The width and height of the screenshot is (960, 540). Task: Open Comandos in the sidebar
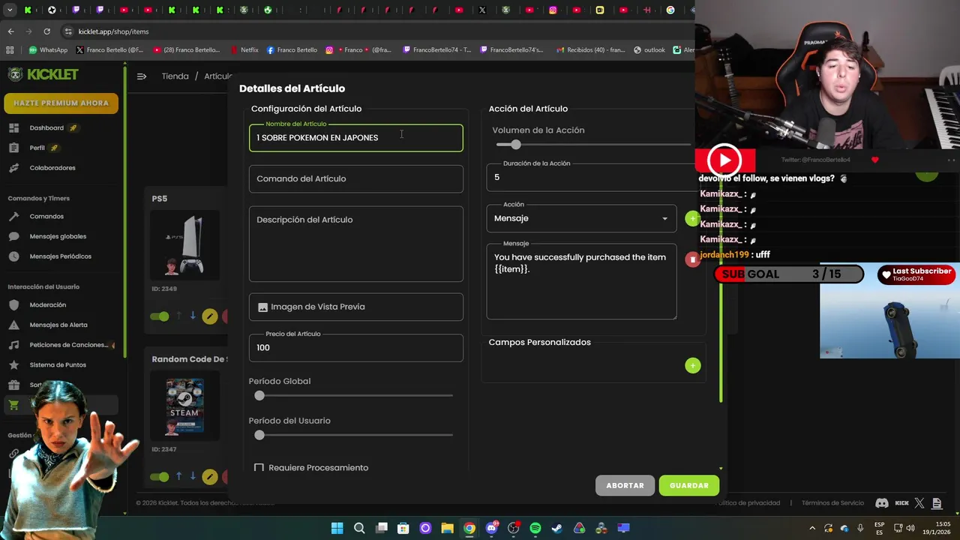46,216
